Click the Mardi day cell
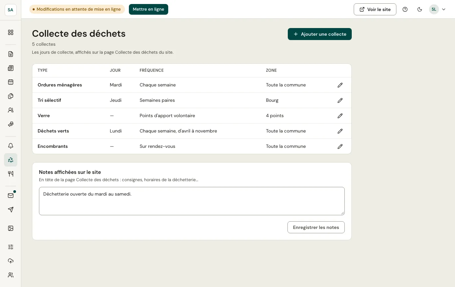 tap(116, 85)
